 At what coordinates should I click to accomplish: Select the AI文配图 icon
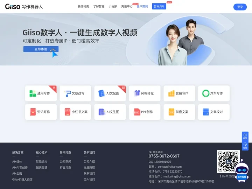(102, 93)
